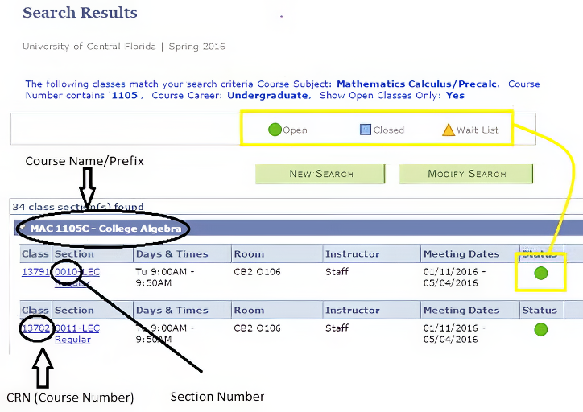Click the blue Closed legend square icon
Image resolution: width=583 pixels, height=412 pixels.
[366, 130]
